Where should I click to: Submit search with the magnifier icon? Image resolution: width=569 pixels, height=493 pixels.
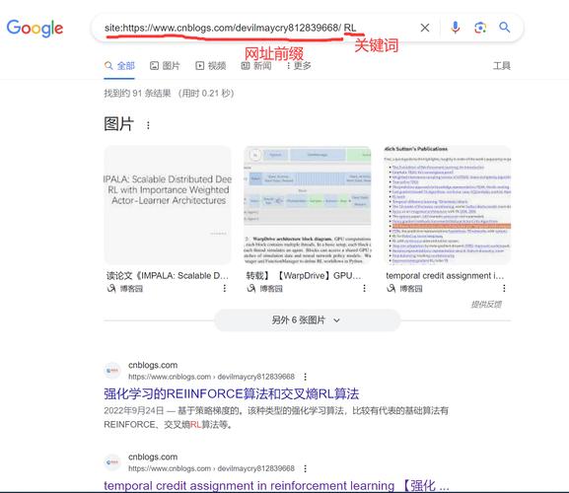click(504, 28)
